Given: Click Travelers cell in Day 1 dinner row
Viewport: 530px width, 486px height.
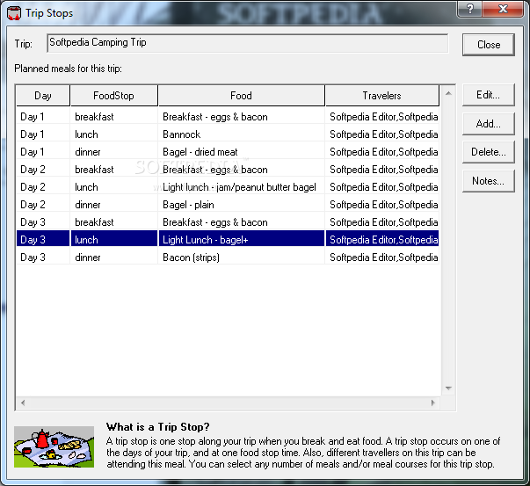Looking at the screenshot, I should [382, 152].
